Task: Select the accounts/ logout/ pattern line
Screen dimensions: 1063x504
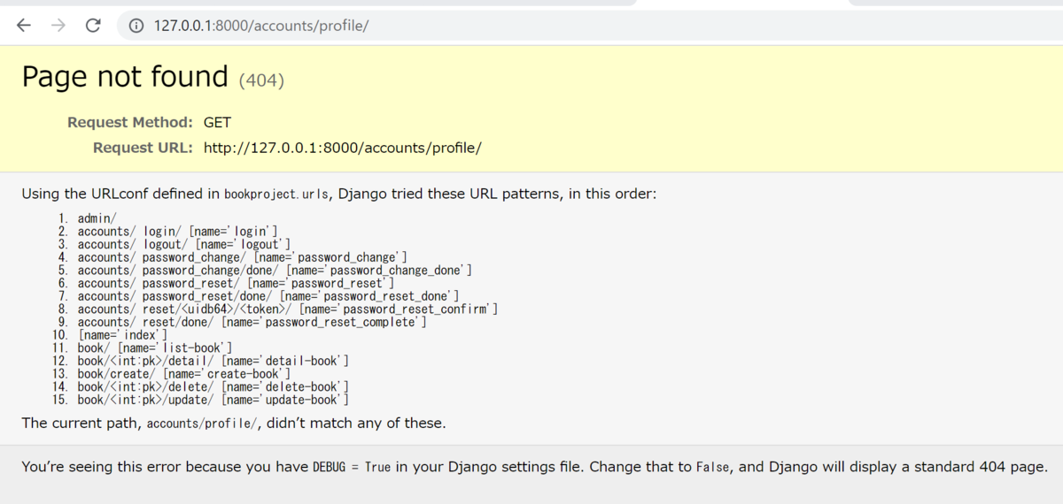Action: pos(184,244)
